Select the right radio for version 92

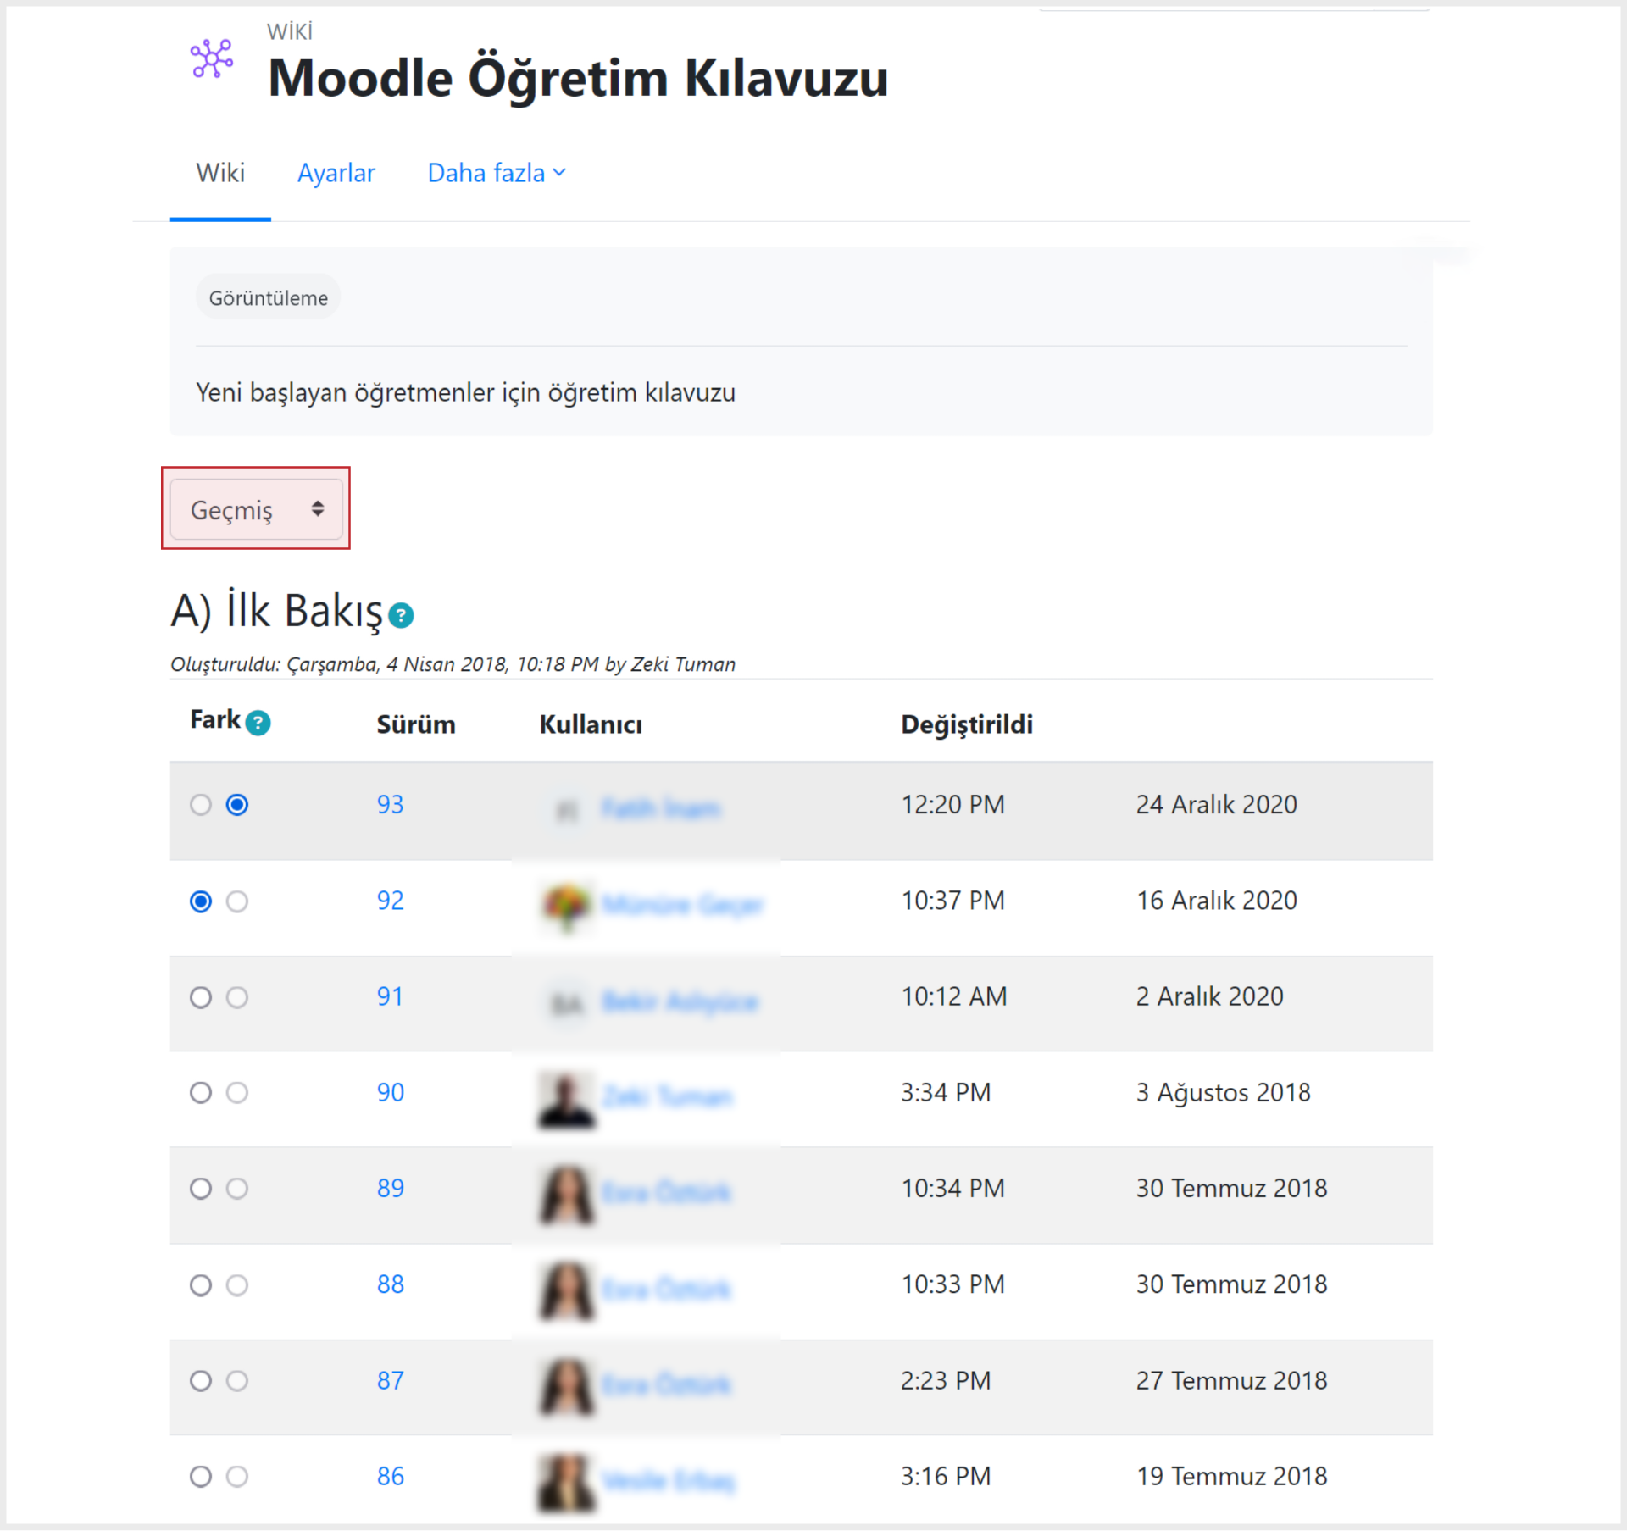click(237, 901)
